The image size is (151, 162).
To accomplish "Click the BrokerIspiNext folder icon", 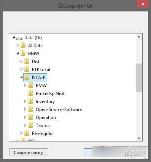I will click(x=31, y=93).
